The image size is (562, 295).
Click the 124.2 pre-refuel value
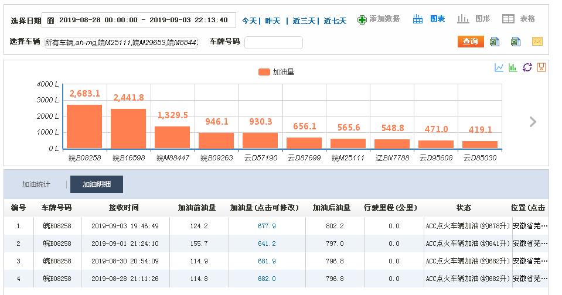point(199,226)
